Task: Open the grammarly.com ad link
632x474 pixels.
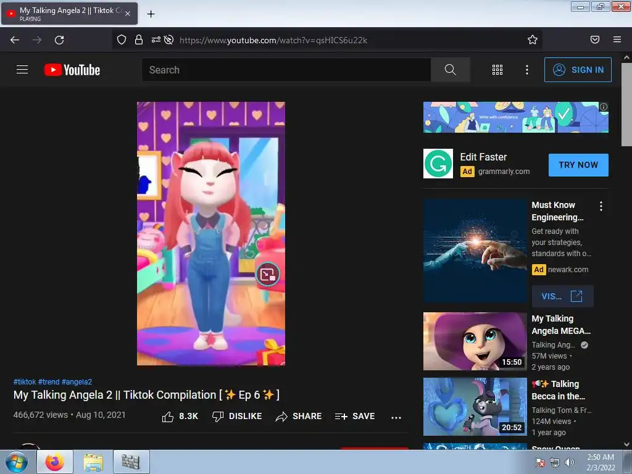Action: (x=504, y=172)
